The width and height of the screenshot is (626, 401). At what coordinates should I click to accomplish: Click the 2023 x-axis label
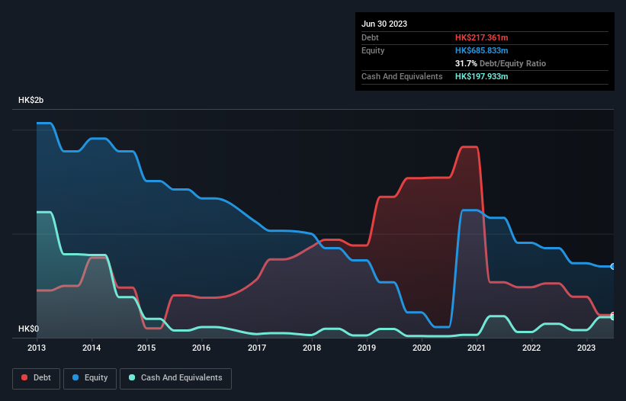point(586,348)
